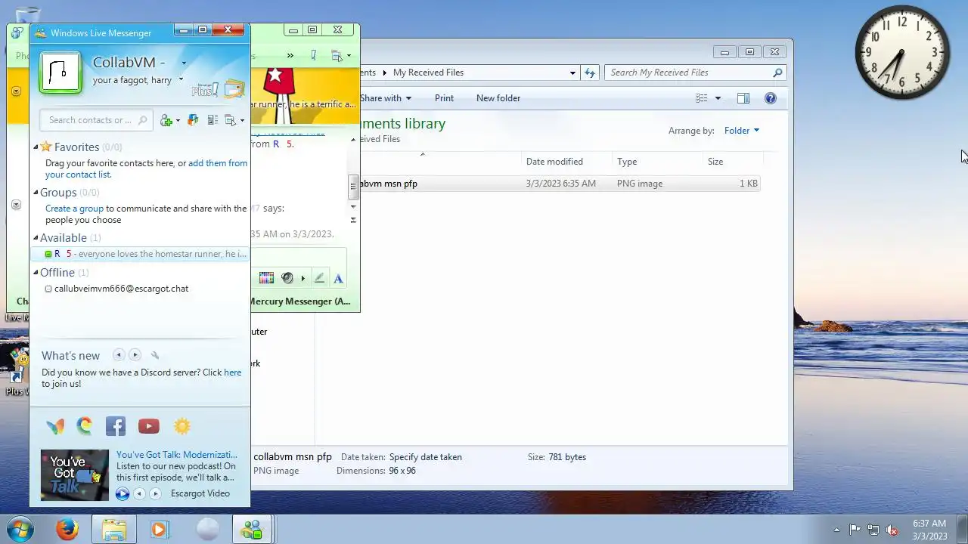
Task: Go to previous Escargot Video item
Action: click(x=139, y=493)
